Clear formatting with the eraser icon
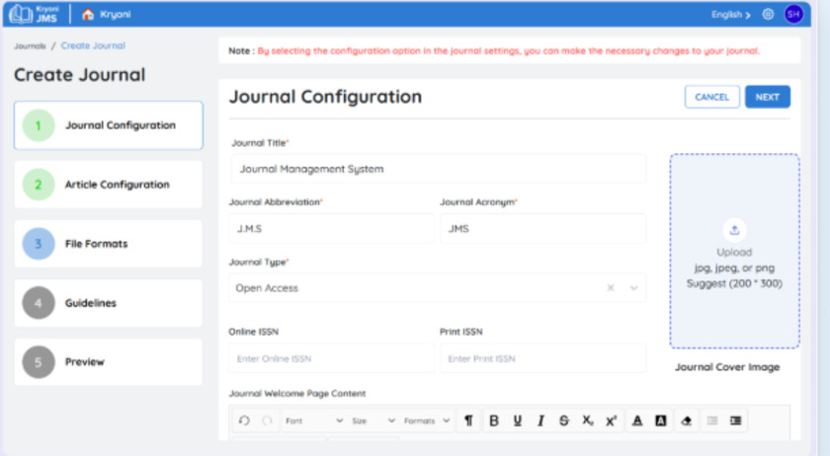This screenshot has height=456, width=830. (687, 420)
